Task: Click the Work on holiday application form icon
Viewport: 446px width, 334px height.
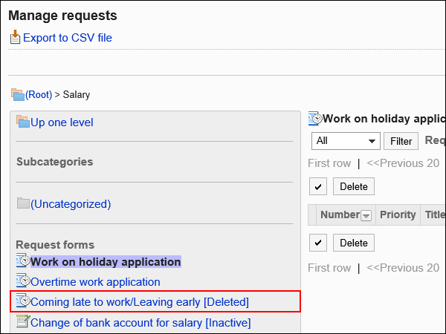Action: point(23,261)
